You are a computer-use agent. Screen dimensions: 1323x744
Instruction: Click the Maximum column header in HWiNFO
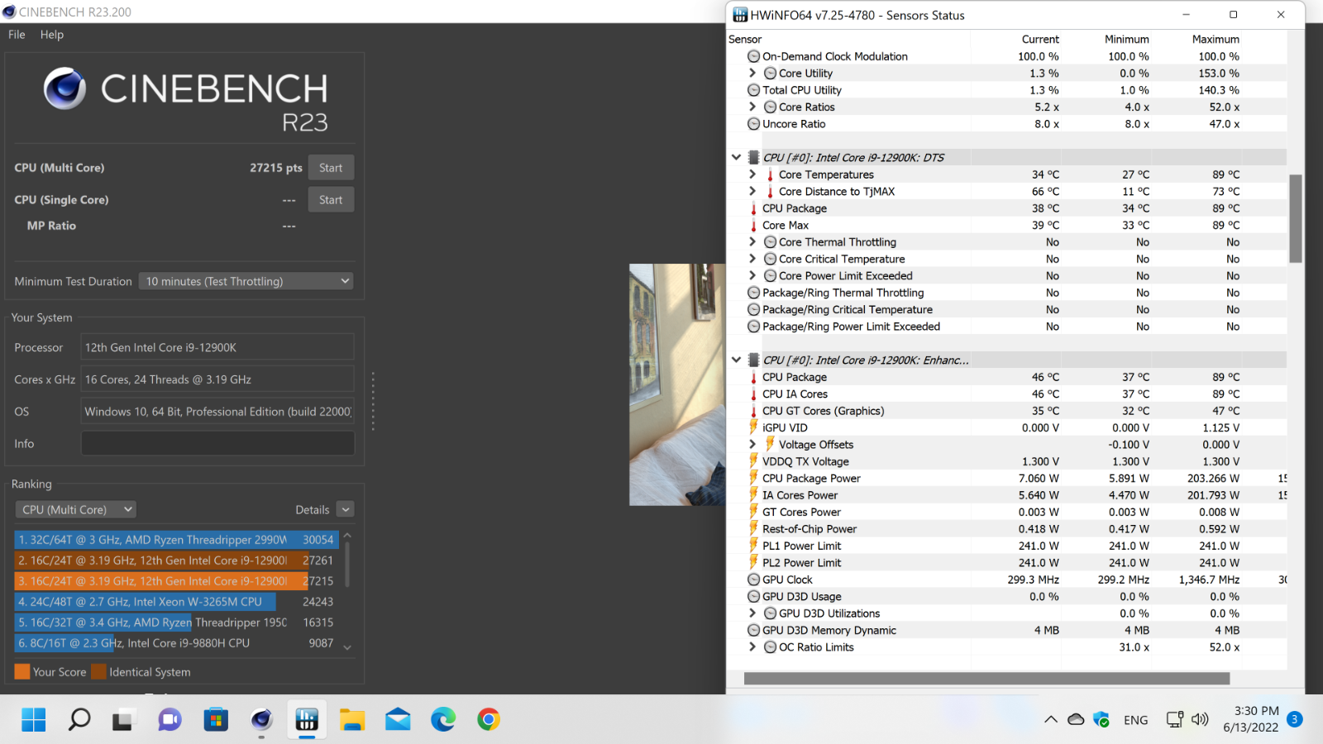pyautogui.click(x=1216, y=39)
